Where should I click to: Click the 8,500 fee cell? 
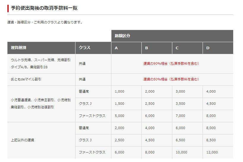(x=218, y=140)
